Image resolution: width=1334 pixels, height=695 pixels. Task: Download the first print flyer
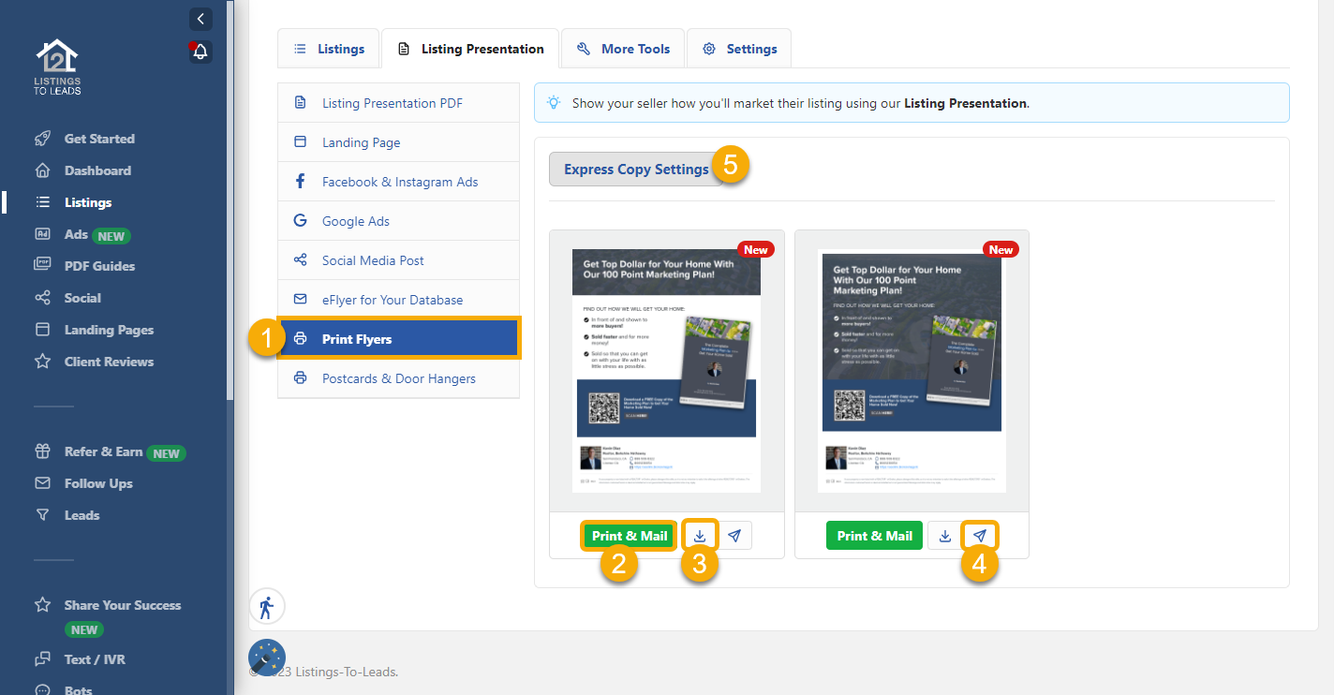(x=700, y=536)
